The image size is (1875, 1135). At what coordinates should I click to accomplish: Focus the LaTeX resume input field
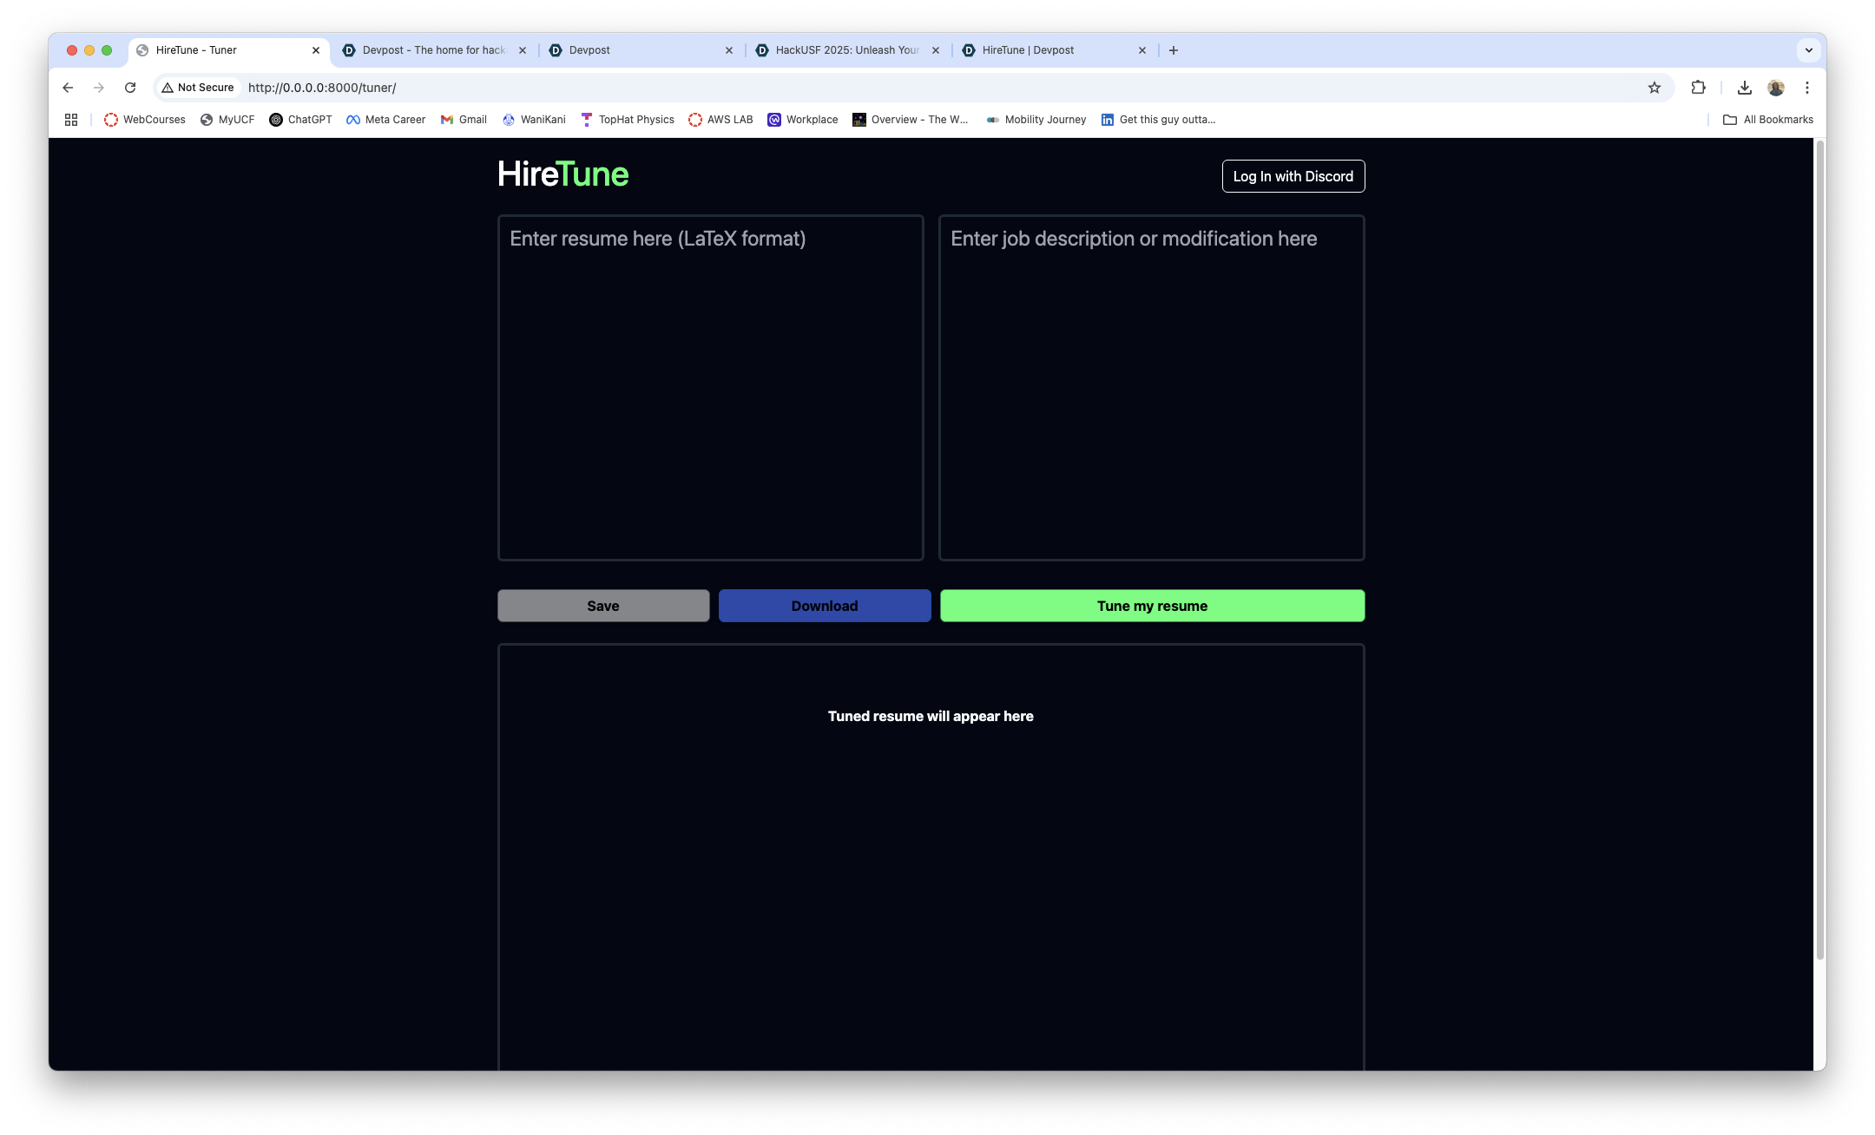[x=710, y=387]
